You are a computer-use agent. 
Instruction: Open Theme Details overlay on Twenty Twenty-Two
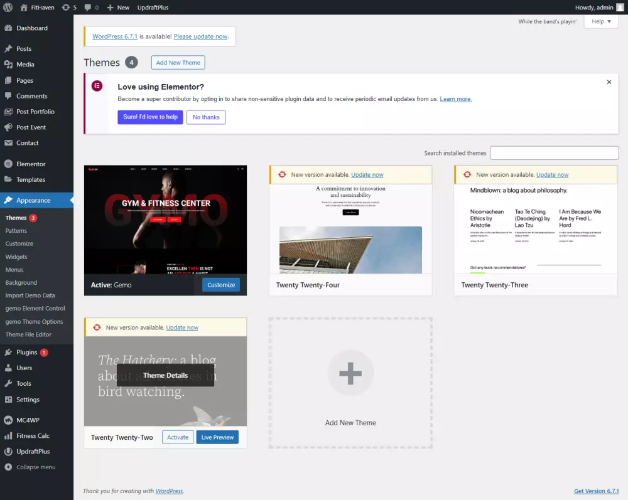pyautogui.click(x=165, y=375)
